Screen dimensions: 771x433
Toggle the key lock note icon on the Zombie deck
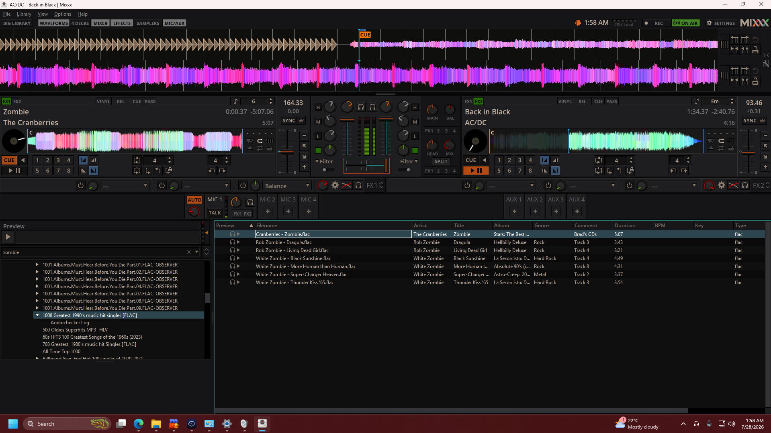[x=235, y=101]
